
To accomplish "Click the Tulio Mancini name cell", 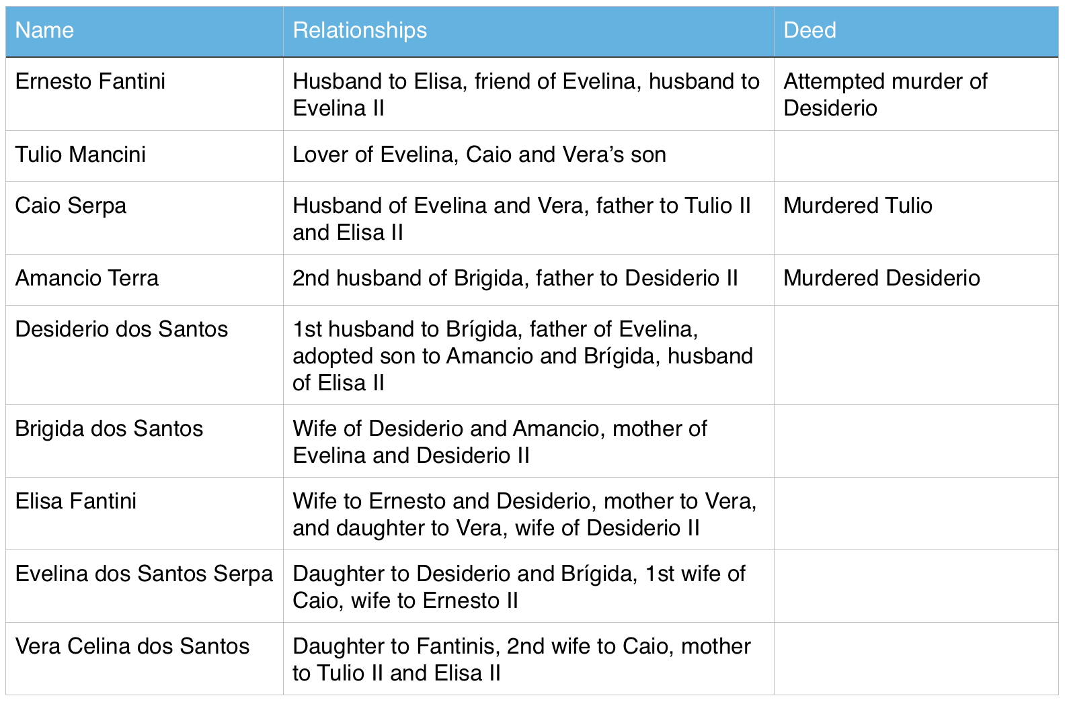I will pos(81,155).
